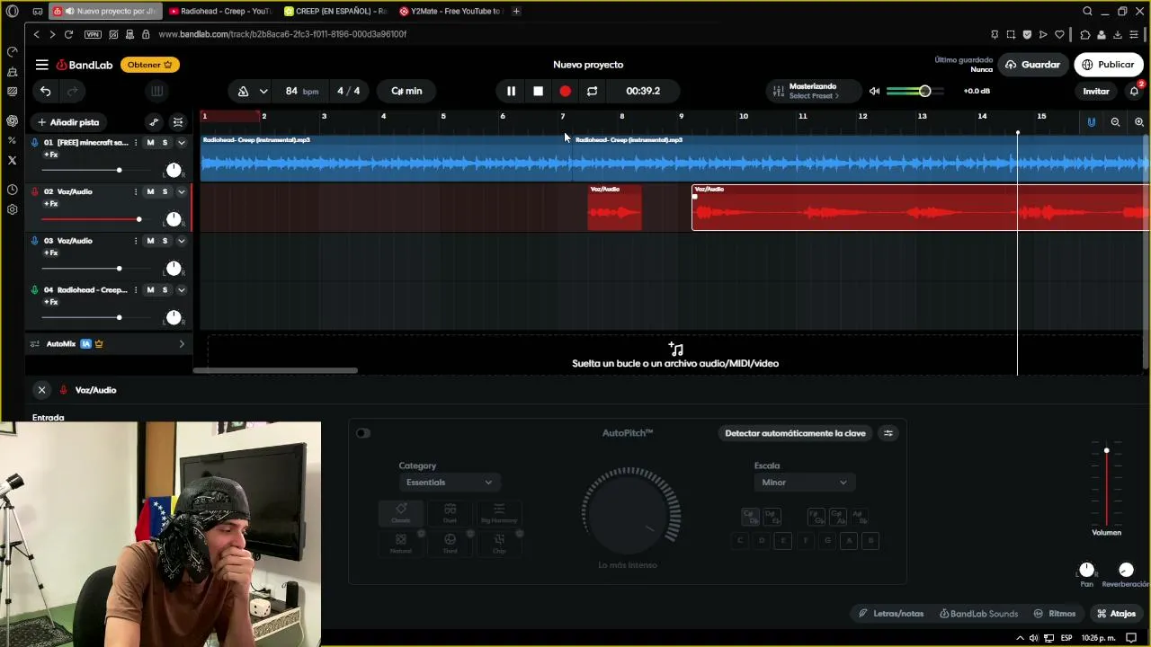The image size is (1151, 647).
Task: Open the automation curve tool
Action: click(x=154, y=122)
